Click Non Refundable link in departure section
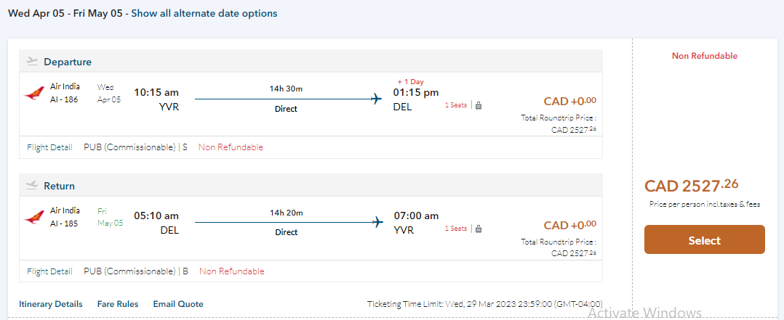The height and width of the screenshot is (320, 784). tap(231, 147)
